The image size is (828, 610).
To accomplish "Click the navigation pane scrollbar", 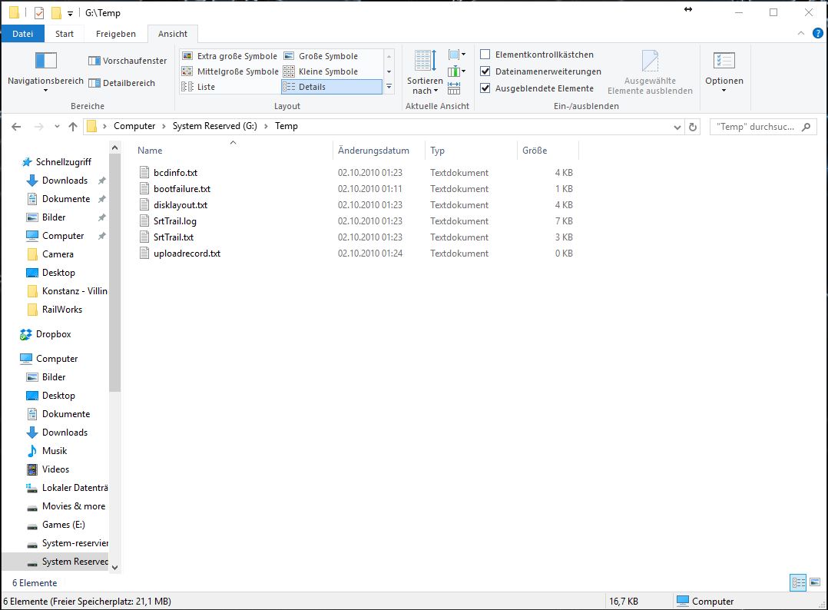I will pos(114,273).
